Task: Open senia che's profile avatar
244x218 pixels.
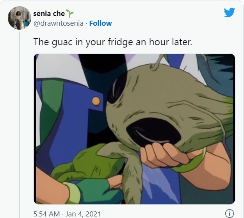Action: [x=20, y=18]
